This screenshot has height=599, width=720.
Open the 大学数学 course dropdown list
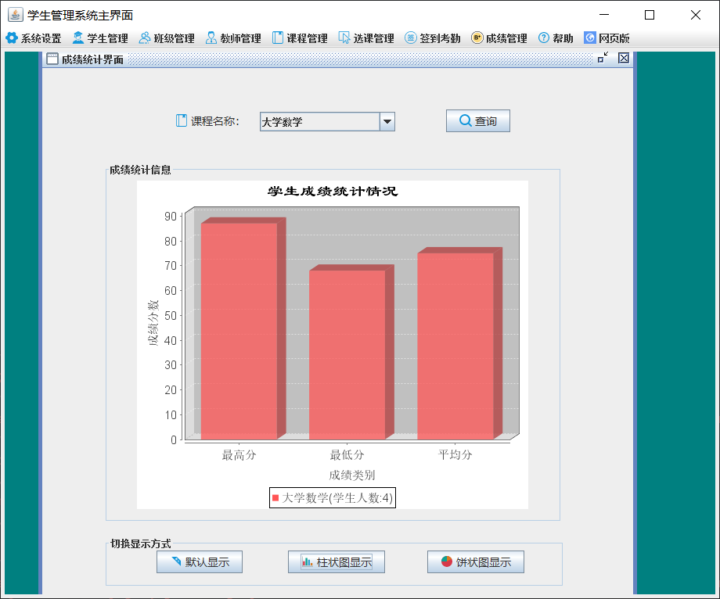pyautogui.click(x=387, y=120)
